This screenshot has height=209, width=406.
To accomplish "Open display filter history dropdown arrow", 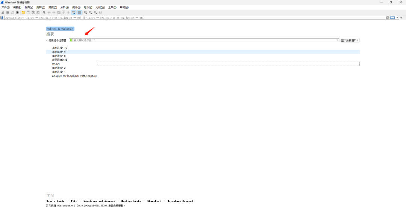I will coord(397,18).
